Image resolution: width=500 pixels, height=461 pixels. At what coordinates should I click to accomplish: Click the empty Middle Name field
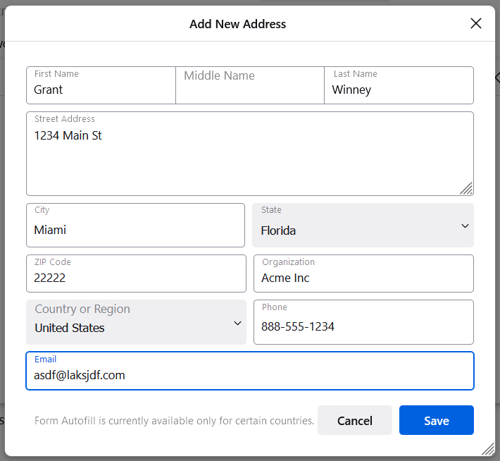(250, 85)
